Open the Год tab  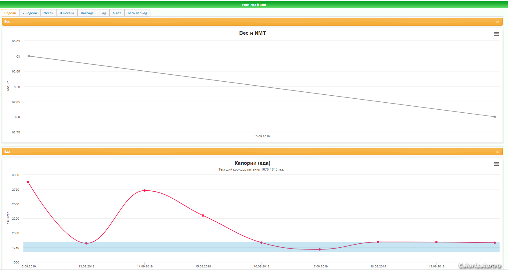click(x=103, y=13)
